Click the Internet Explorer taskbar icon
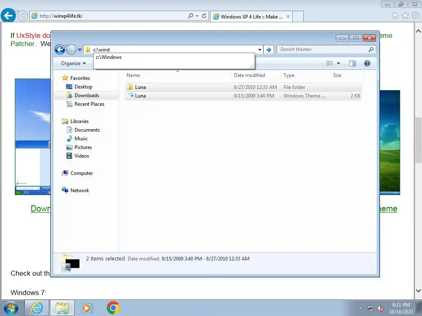 click(x=37, y=308)
